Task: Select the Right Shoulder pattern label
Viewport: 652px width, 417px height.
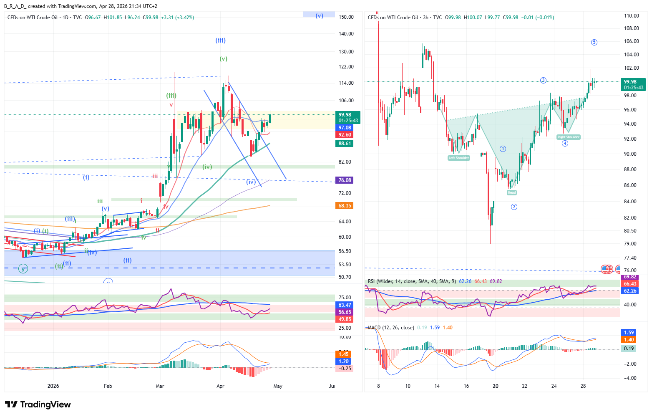Action: click(x=568, y=137)
